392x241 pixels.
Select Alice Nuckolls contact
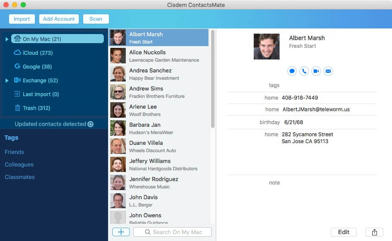click(x=159, y=56)
